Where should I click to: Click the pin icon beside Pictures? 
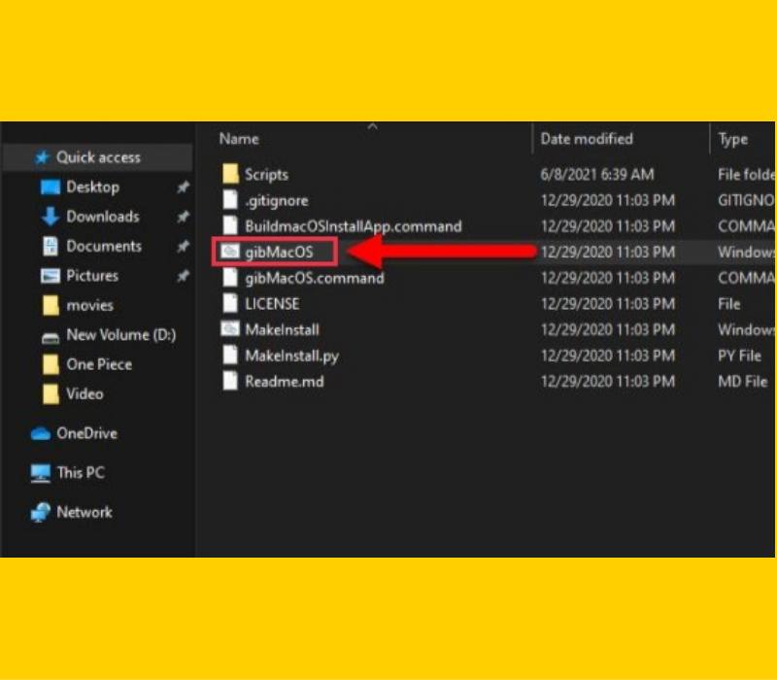pyautogui.click(x=183, y=276)
